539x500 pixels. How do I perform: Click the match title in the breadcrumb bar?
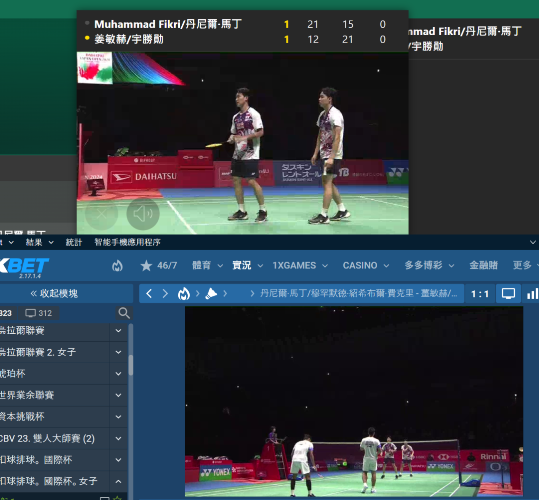(358, 294)
